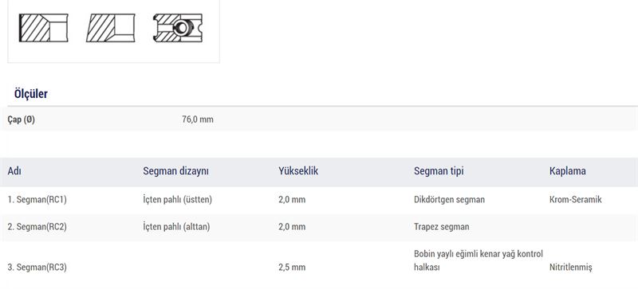
Task: Click the Yükseklik column header
Action: tap(298, 171)
